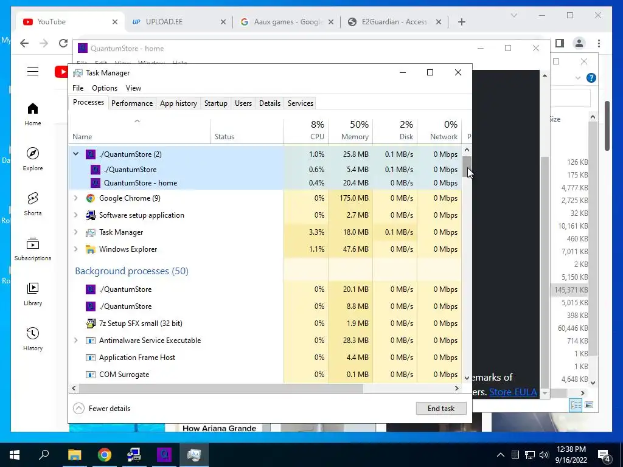This screenshot has height=467, width=623.
Task: Expand Software setup application process group
Action: 75,215
